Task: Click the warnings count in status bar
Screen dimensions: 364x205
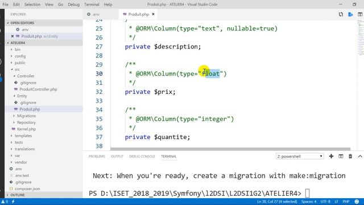Action: tap(5, 202)
